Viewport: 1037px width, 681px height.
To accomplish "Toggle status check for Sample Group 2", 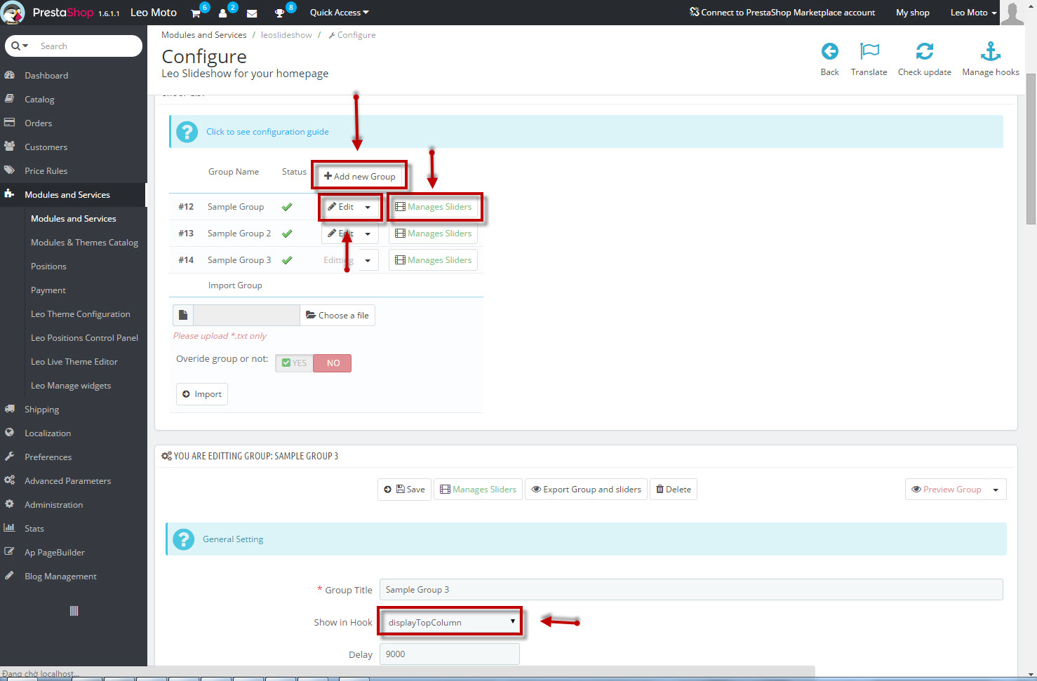I will pos(287,234).
